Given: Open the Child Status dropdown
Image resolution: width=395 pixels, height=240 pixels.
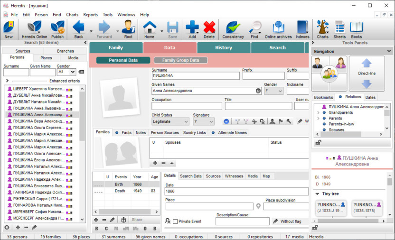Looking at the screenshot, I should [x=170, y=121].
